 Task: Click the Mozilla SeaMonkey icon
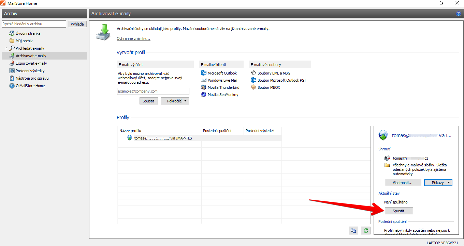(204, 95)
